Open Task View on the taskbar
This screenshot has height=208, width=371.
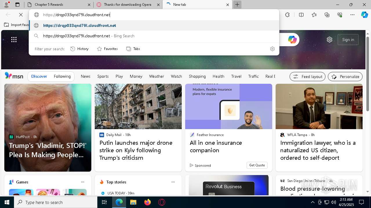[x=104, y=202]
